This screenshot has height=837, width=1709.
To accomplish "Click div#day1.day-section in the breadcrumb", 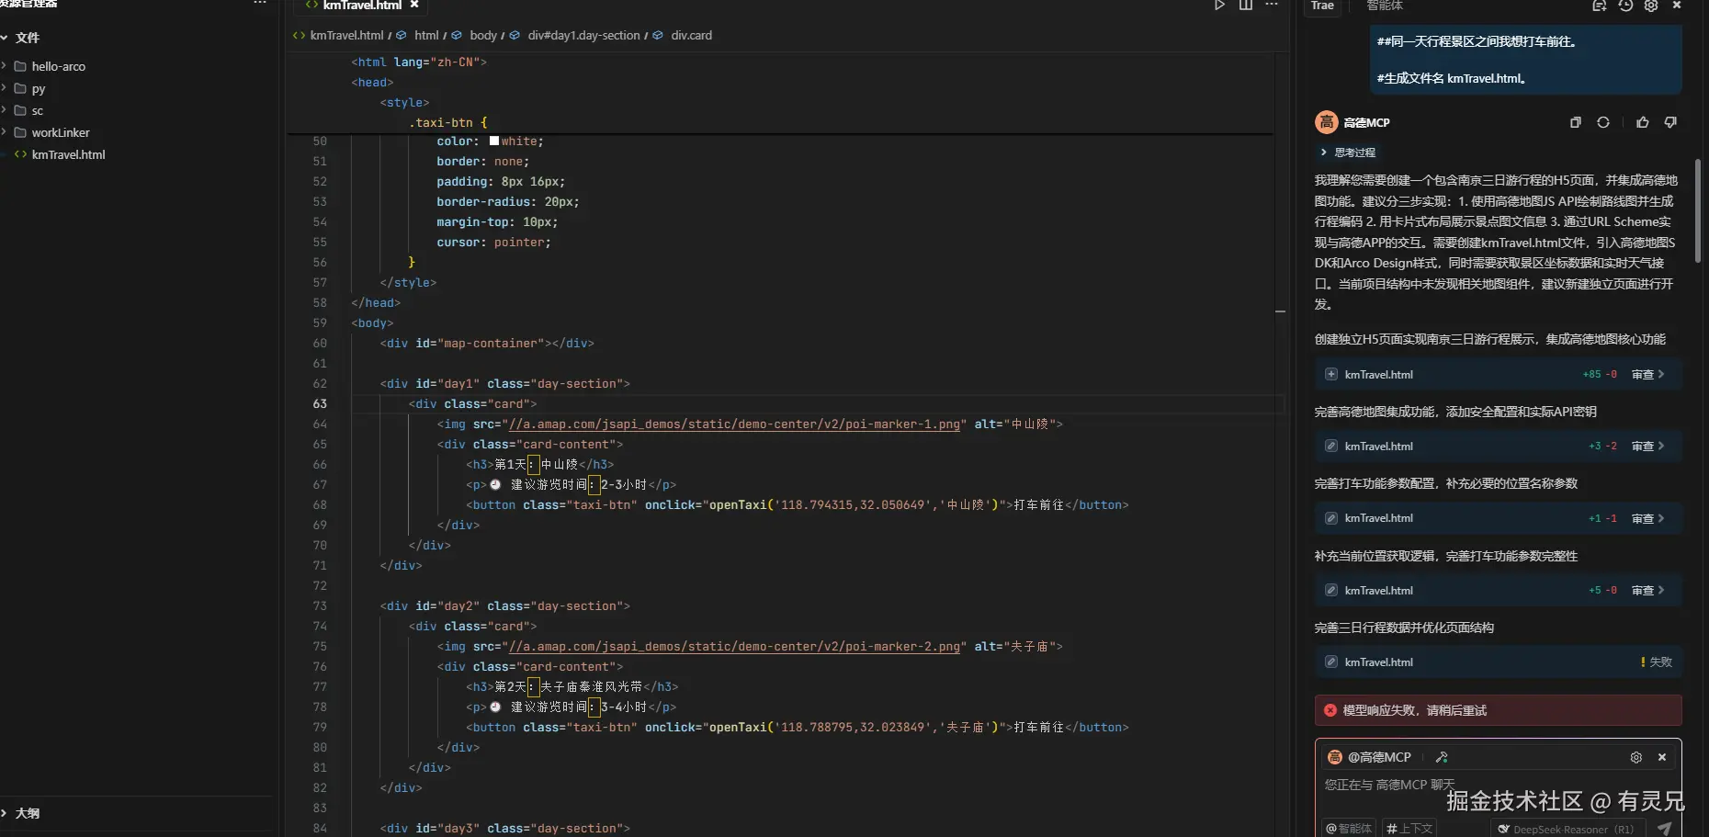I will pyautogui.click(x=583, y=36).
